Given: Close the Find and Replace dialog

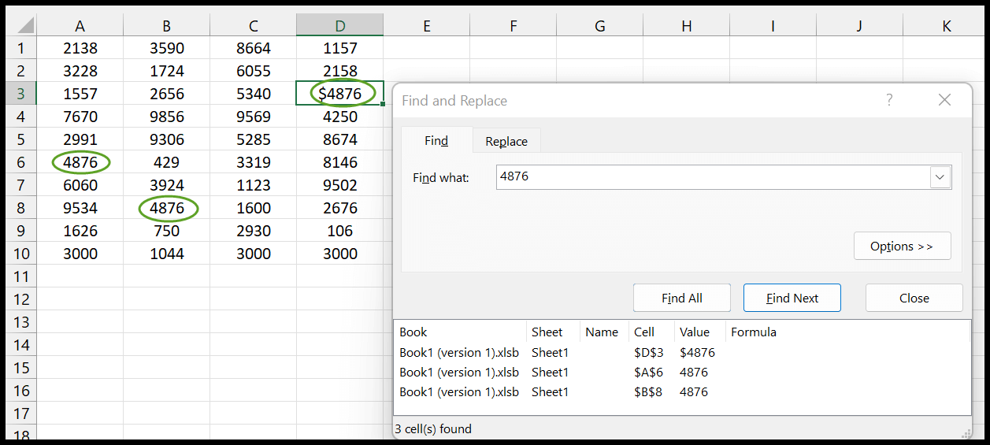Looking at the screenshot, I should (944, 100).
